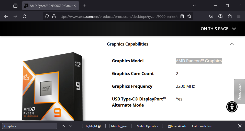
Task: View site security padlock information
Action: coord(54,16)
